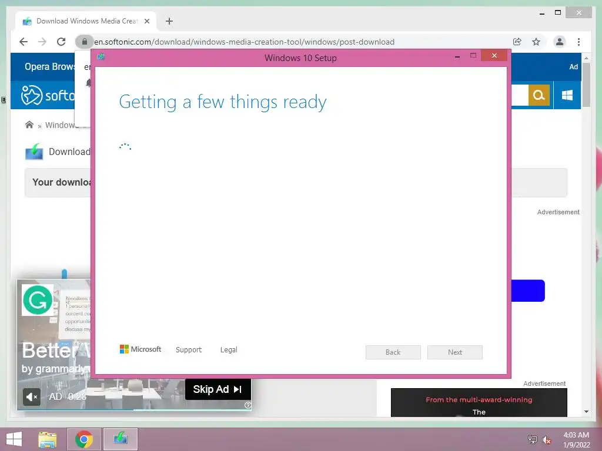Maximize the Chrome window
This screenshot has width=602, height=451.
click(x=558, y=13)
